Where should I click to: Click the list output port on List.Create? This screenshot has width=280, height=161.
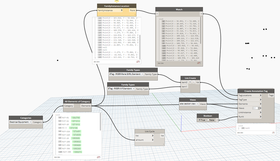(197, 82)
